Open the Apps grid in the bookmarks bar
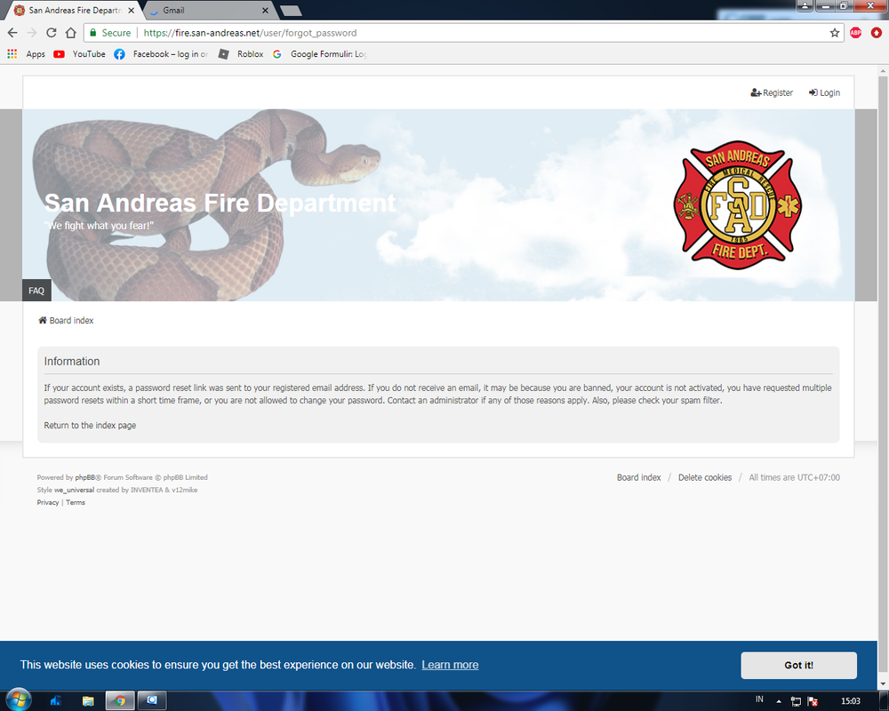Image resolution: width=889 pixels, height=711 pixels. (x=26, y=54)
